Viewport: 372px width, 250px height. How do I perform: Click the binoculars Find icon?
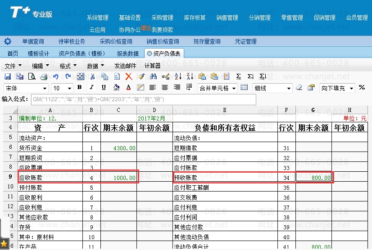coord(153,76)
